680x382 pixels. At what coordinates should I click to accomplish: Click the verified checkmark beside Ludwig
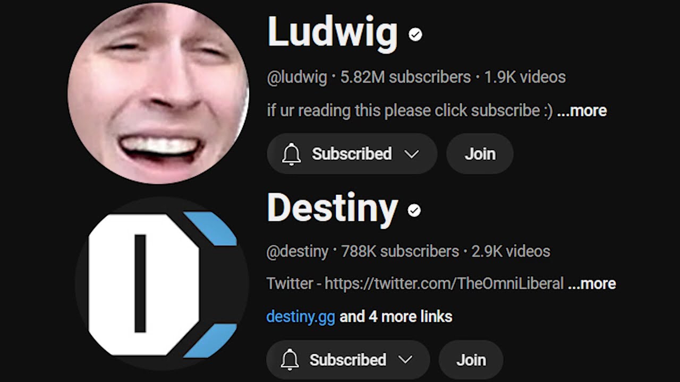(415, 35)
